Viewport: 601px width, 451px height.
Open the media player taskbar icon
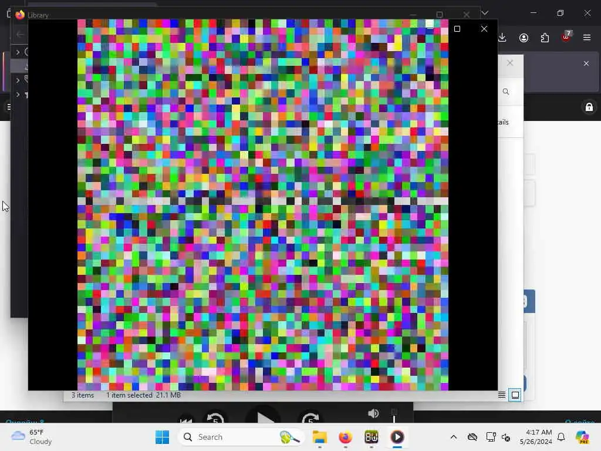pos(397,437)
